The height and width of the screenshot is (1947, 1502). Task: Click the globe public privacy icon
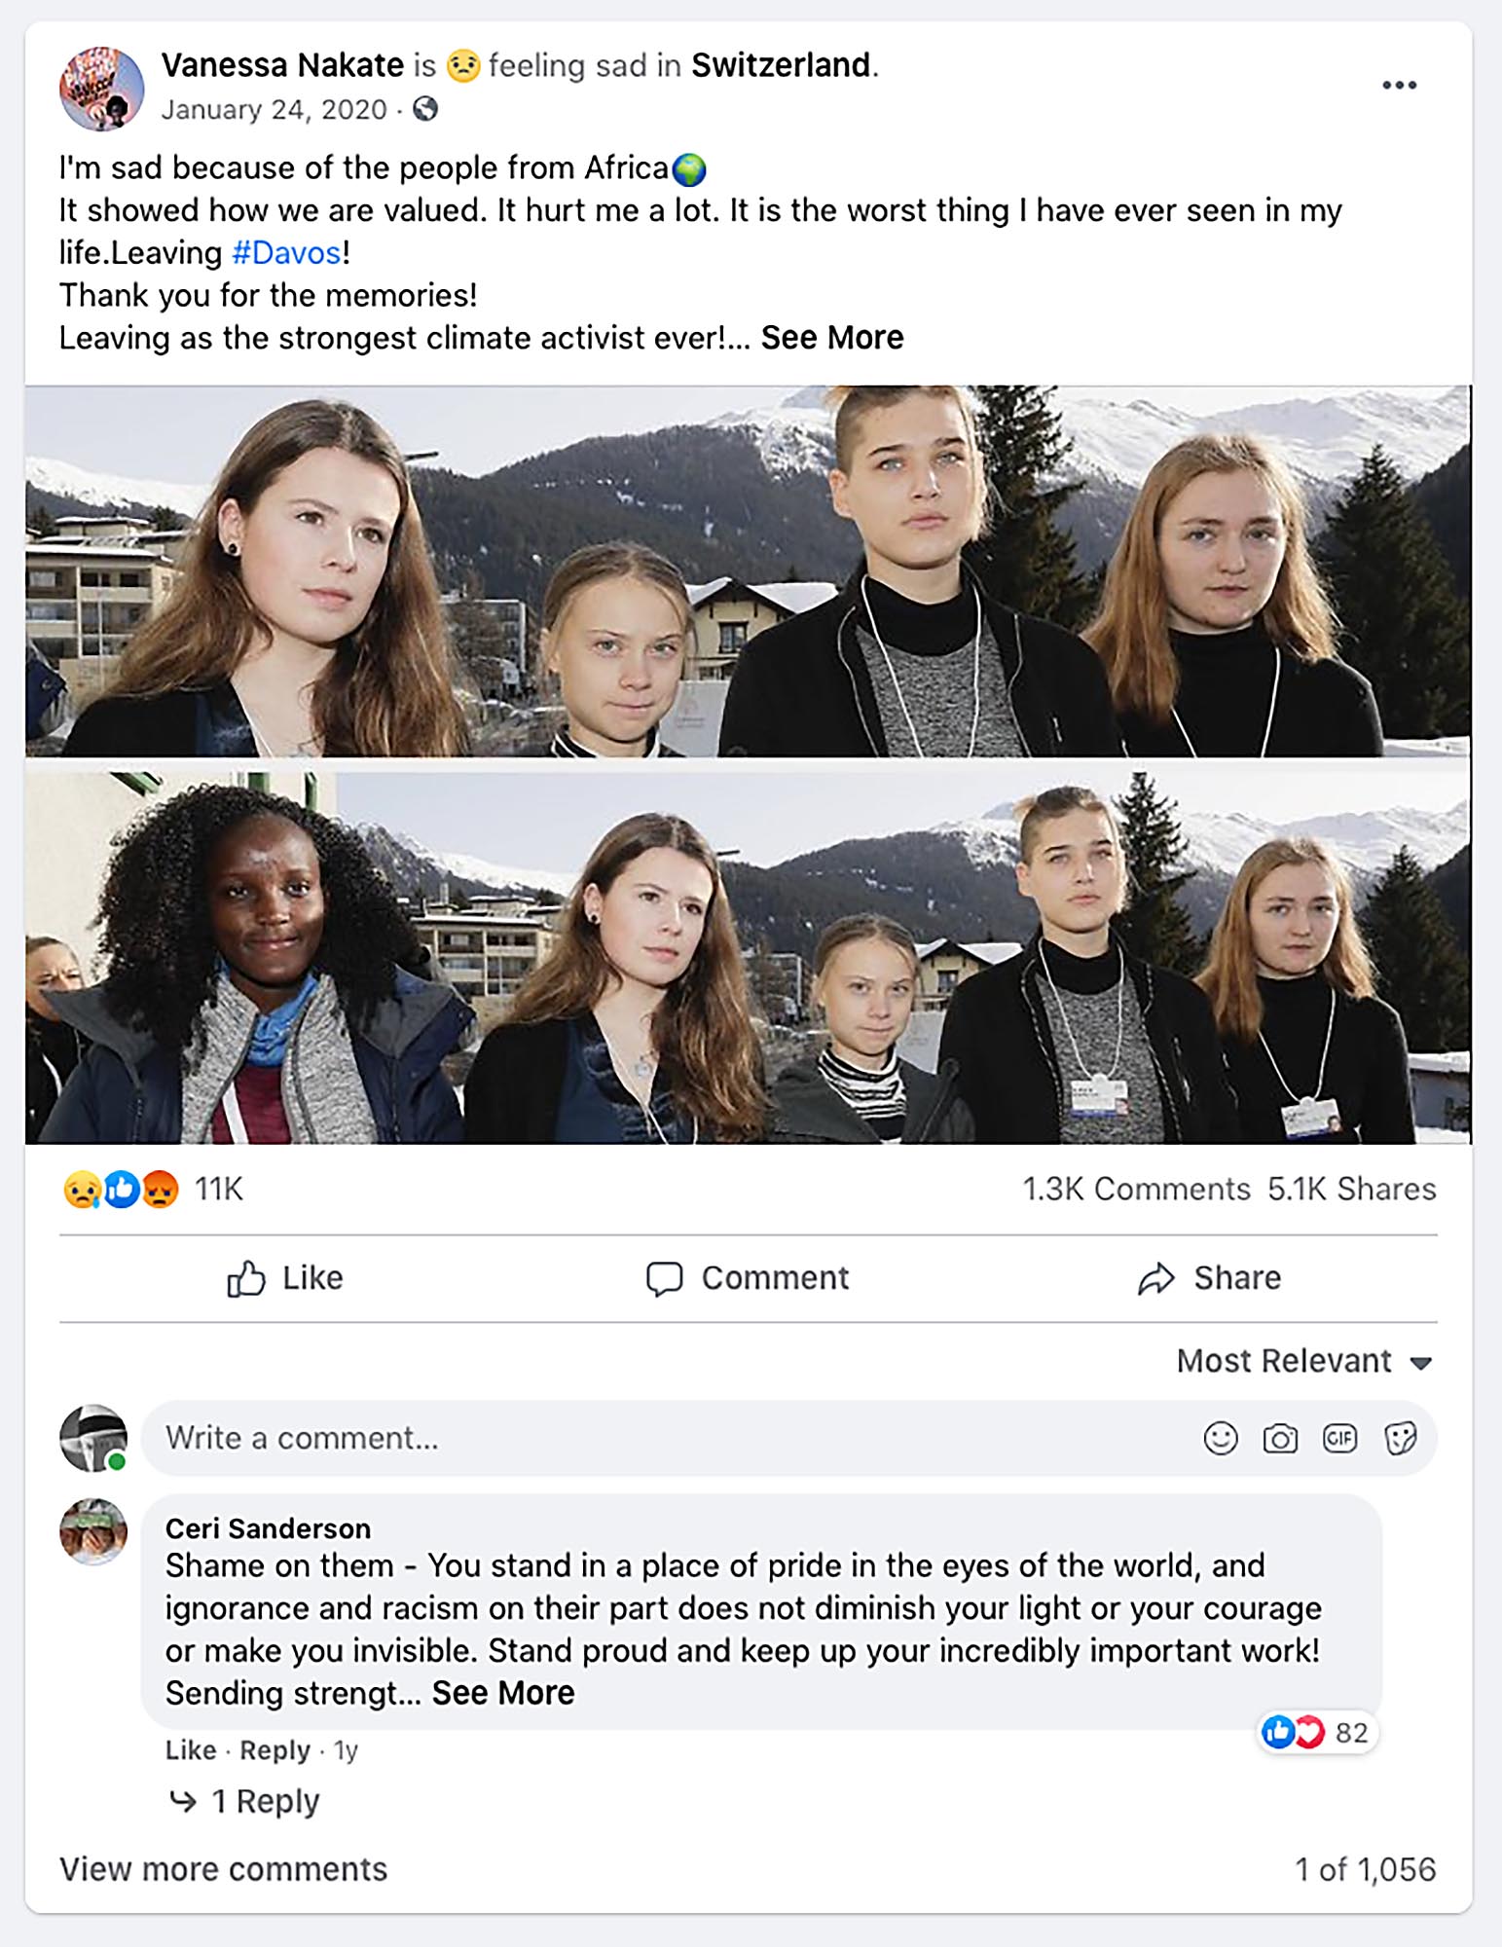coord(425,109)
